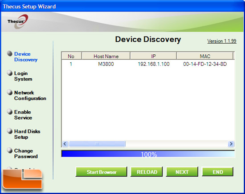Open the Hard Disks Setup step
Viewport: 245px width, 194px height.
(x=27, y=134)
